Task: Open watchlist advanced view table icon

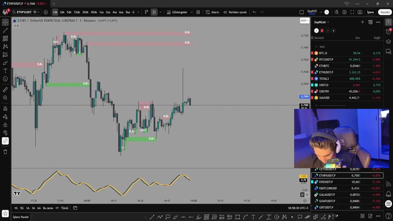Action: coord(370,22)
